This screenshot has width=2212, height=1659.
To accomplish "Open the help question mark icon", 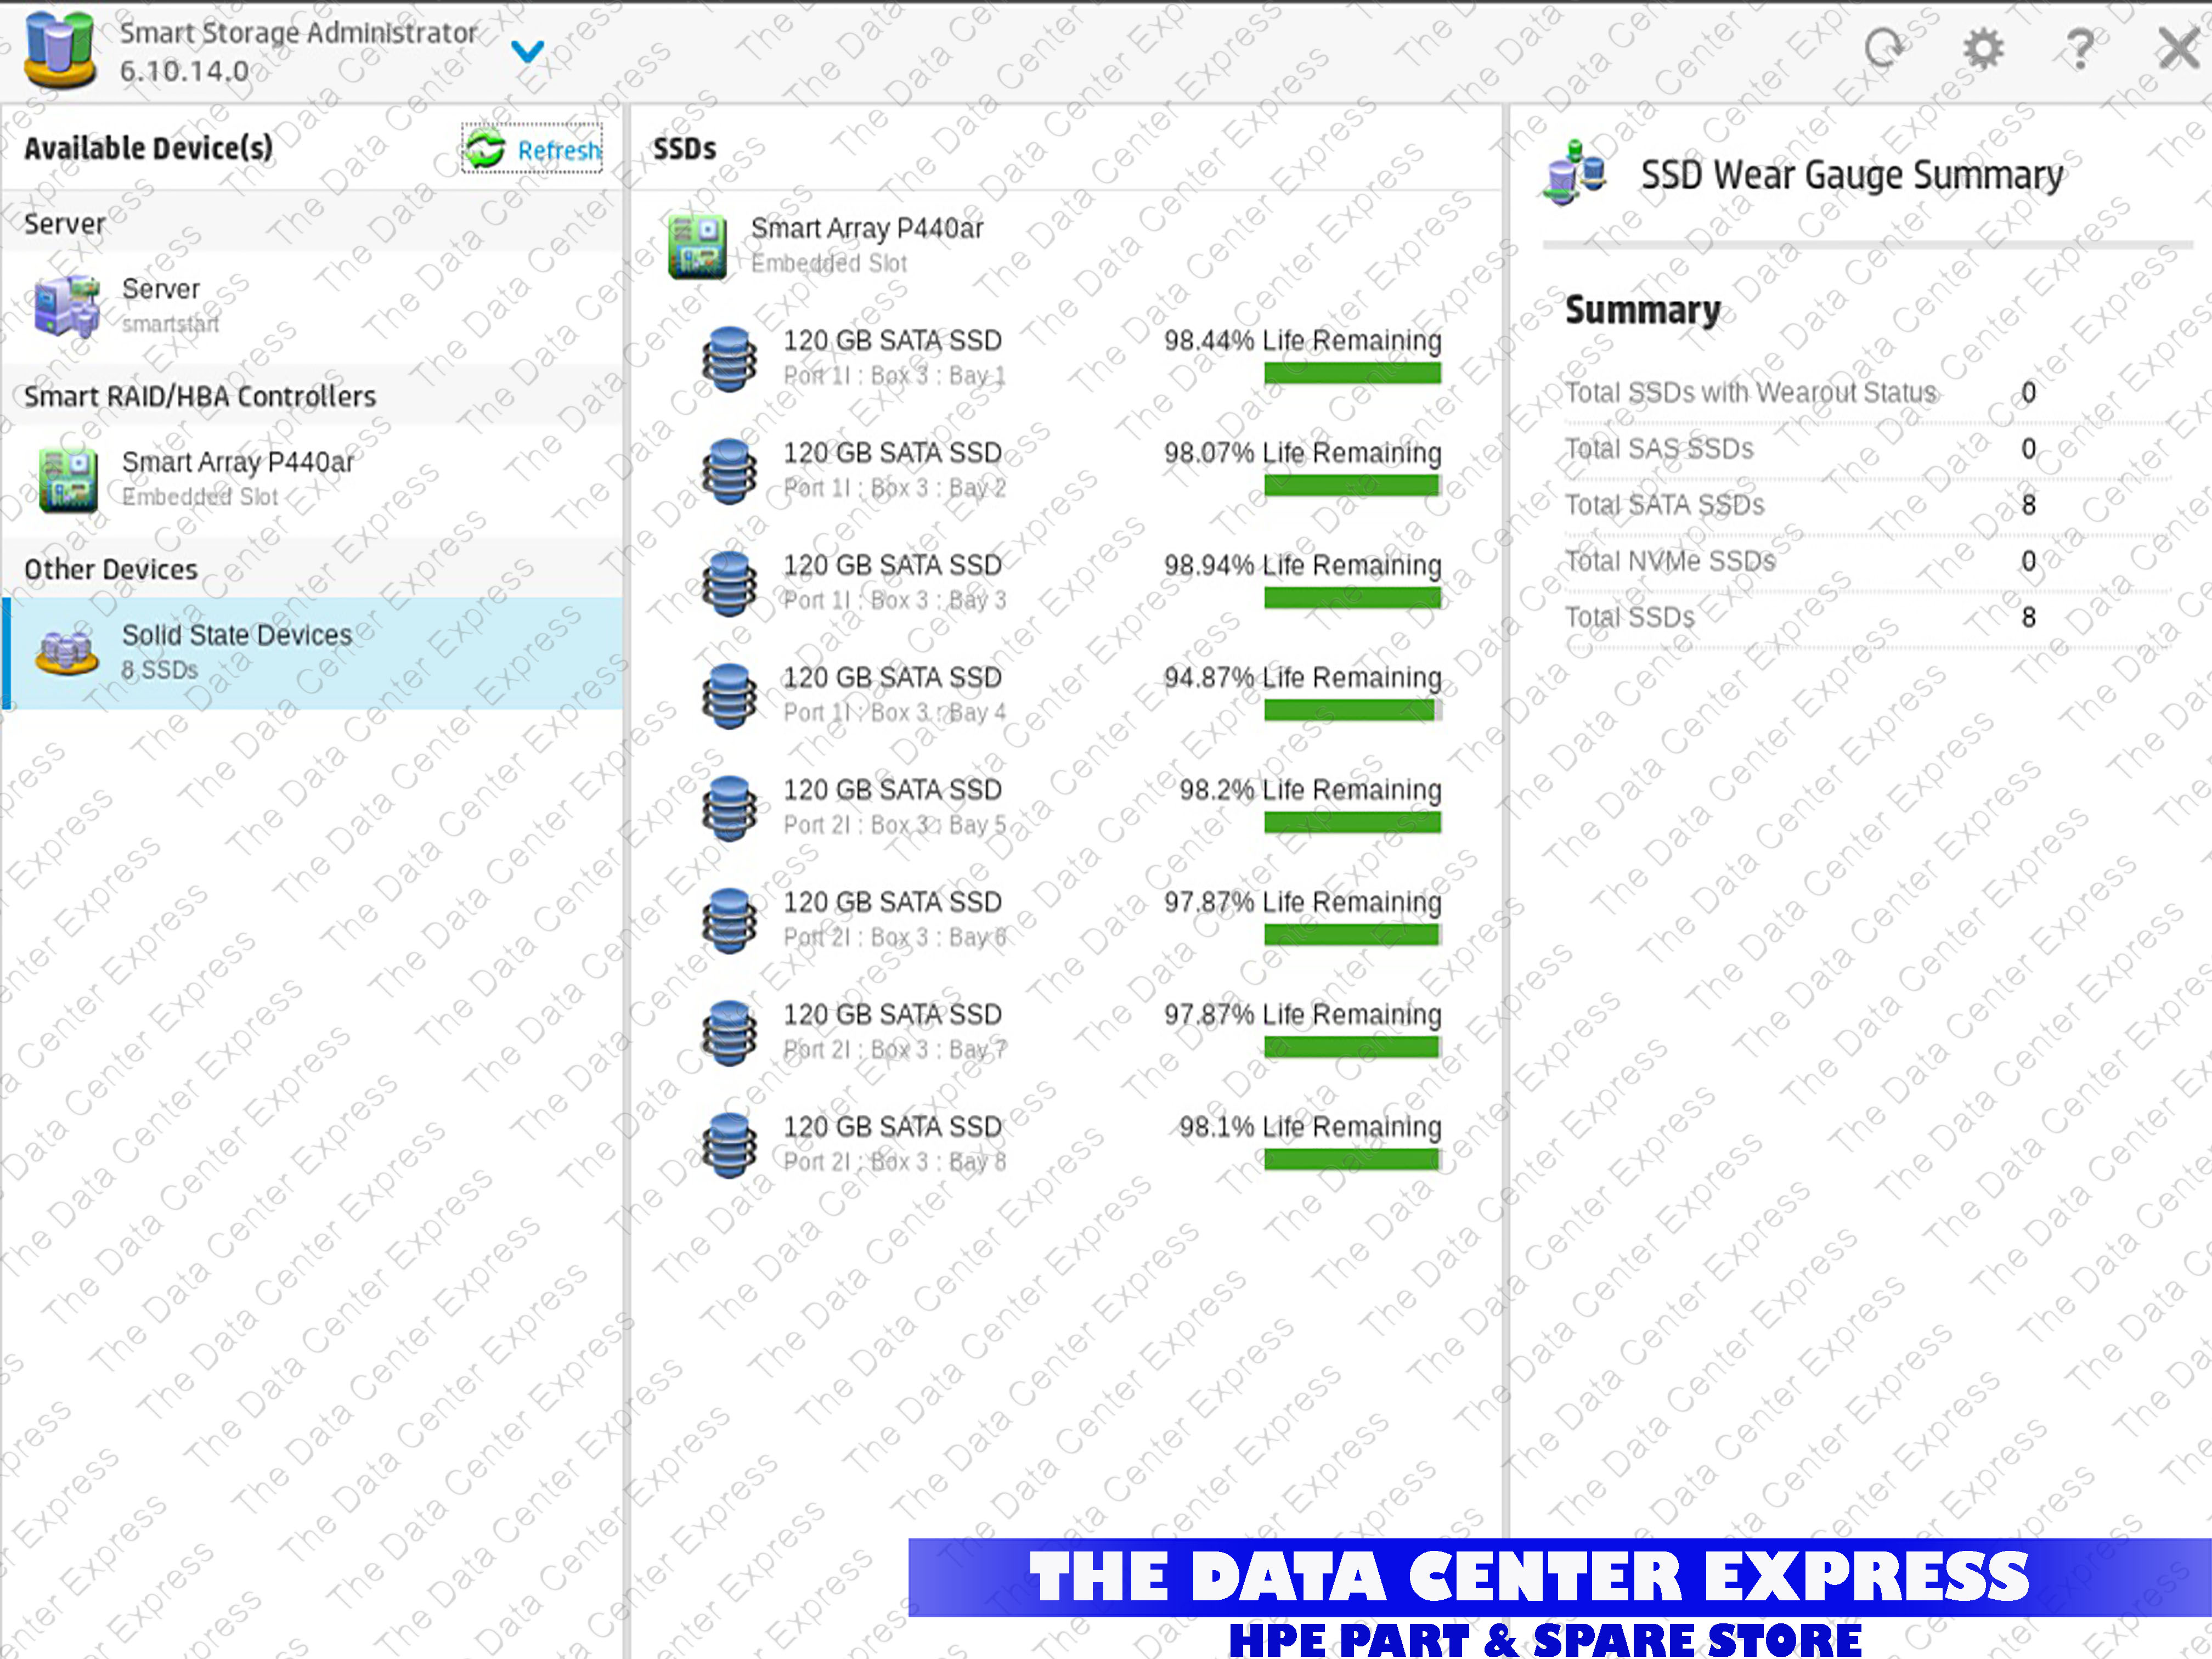I will pos(2079,48).
